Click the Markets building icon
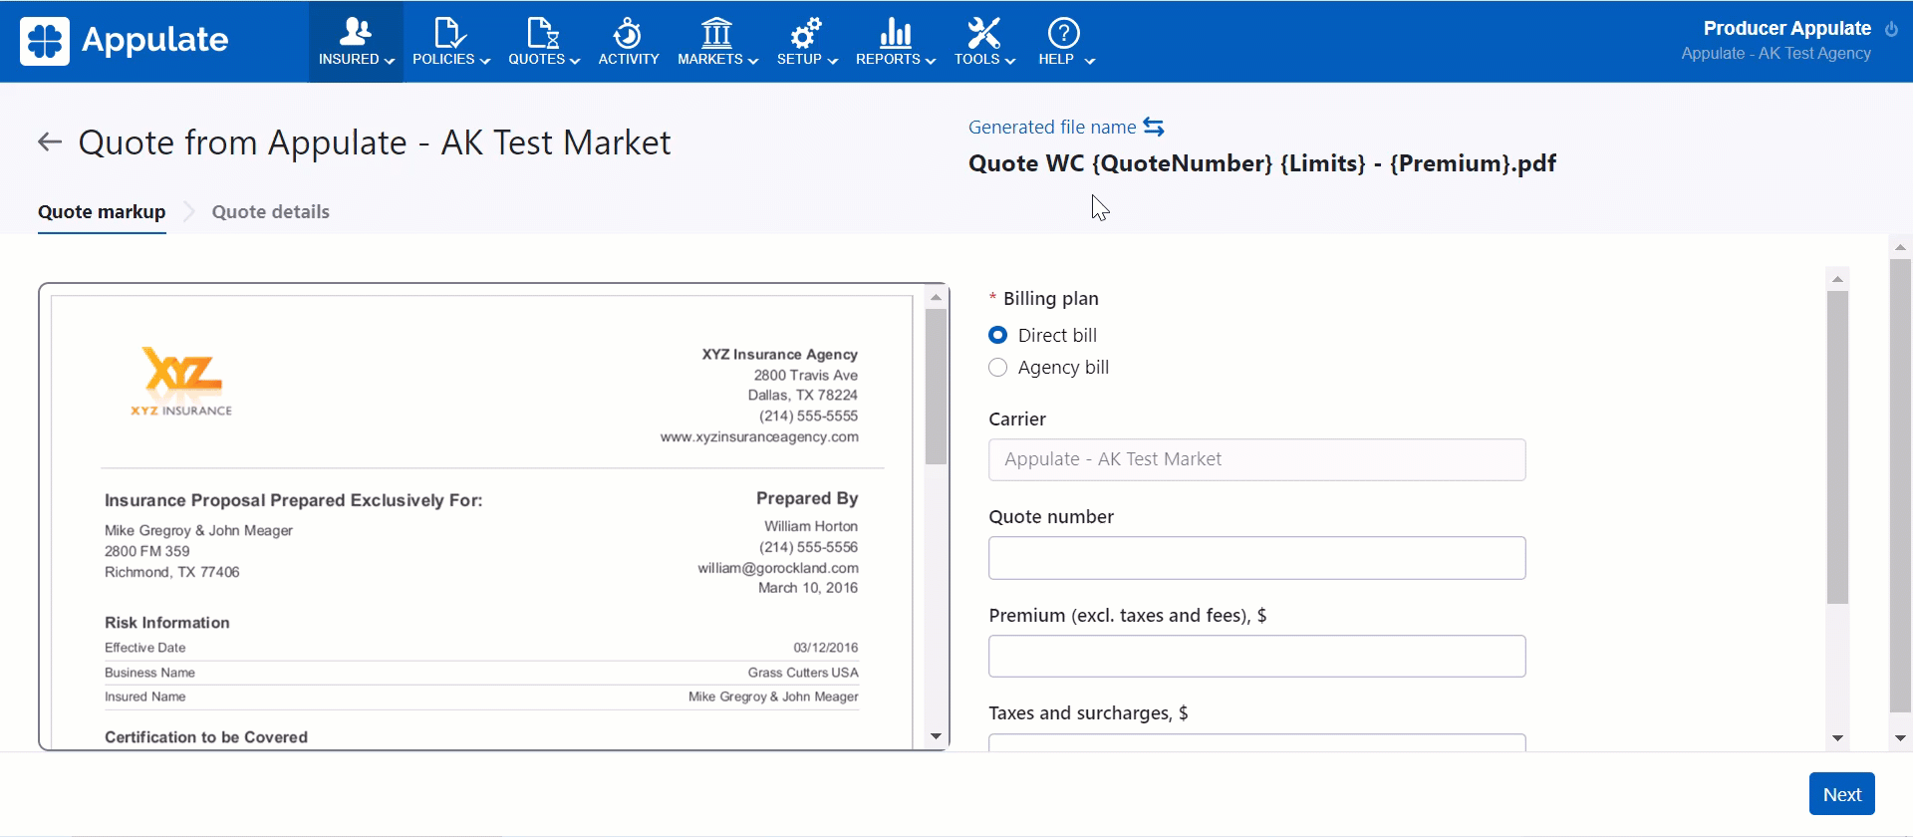 click(716, 33)
